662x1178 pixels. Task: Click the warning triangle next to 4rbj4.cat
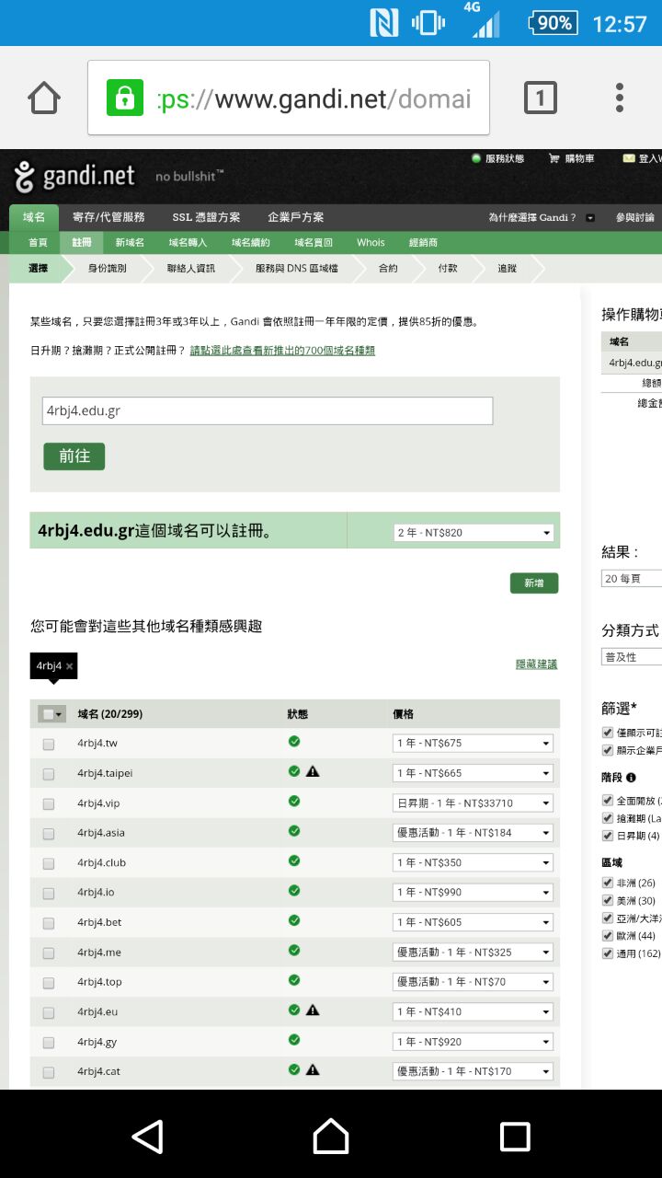click(313, 1069)
